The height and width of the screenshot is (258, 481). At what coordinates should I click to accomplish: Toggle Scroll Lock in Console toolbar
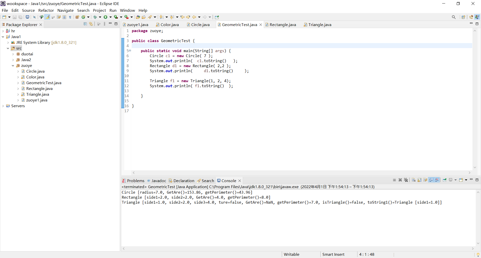point(419,180)
